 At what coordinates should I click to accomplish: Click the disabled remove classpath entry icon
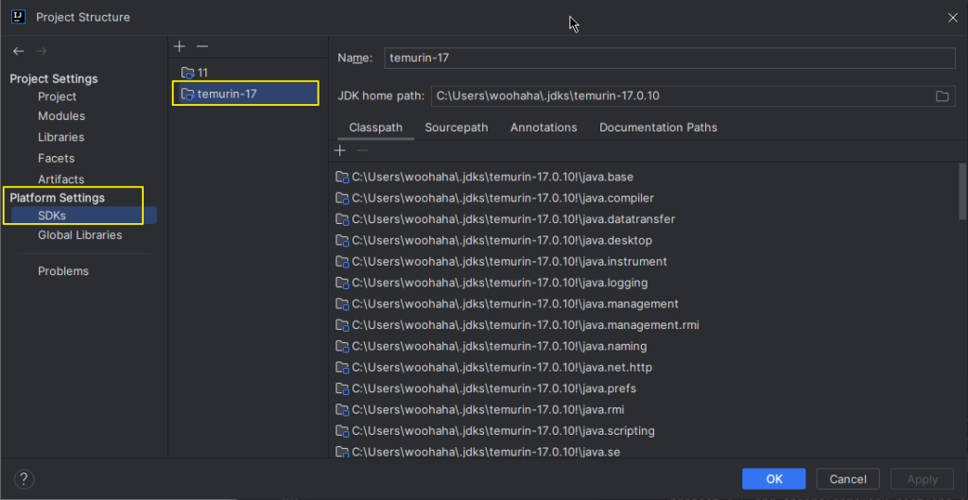point(363,150)
